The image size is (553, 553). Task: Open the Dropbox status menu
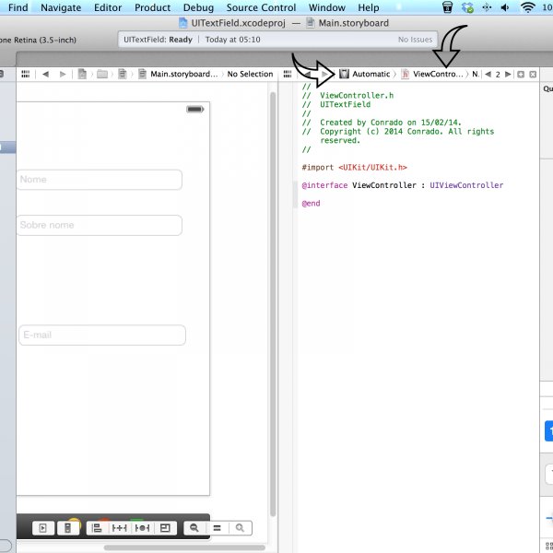click(467, 7)
